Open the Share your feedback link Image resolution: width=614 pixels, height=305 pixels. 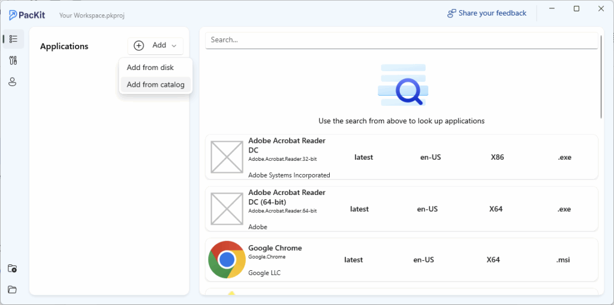click(x=486, y=13)
